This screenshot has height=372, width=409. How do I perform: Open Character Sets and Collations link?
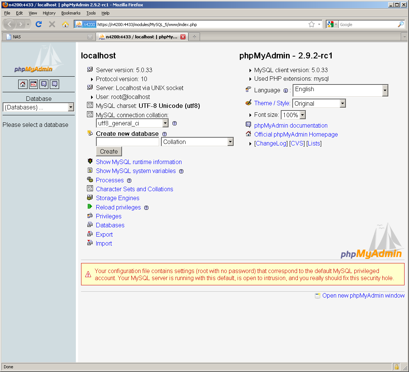pos(134,189)
